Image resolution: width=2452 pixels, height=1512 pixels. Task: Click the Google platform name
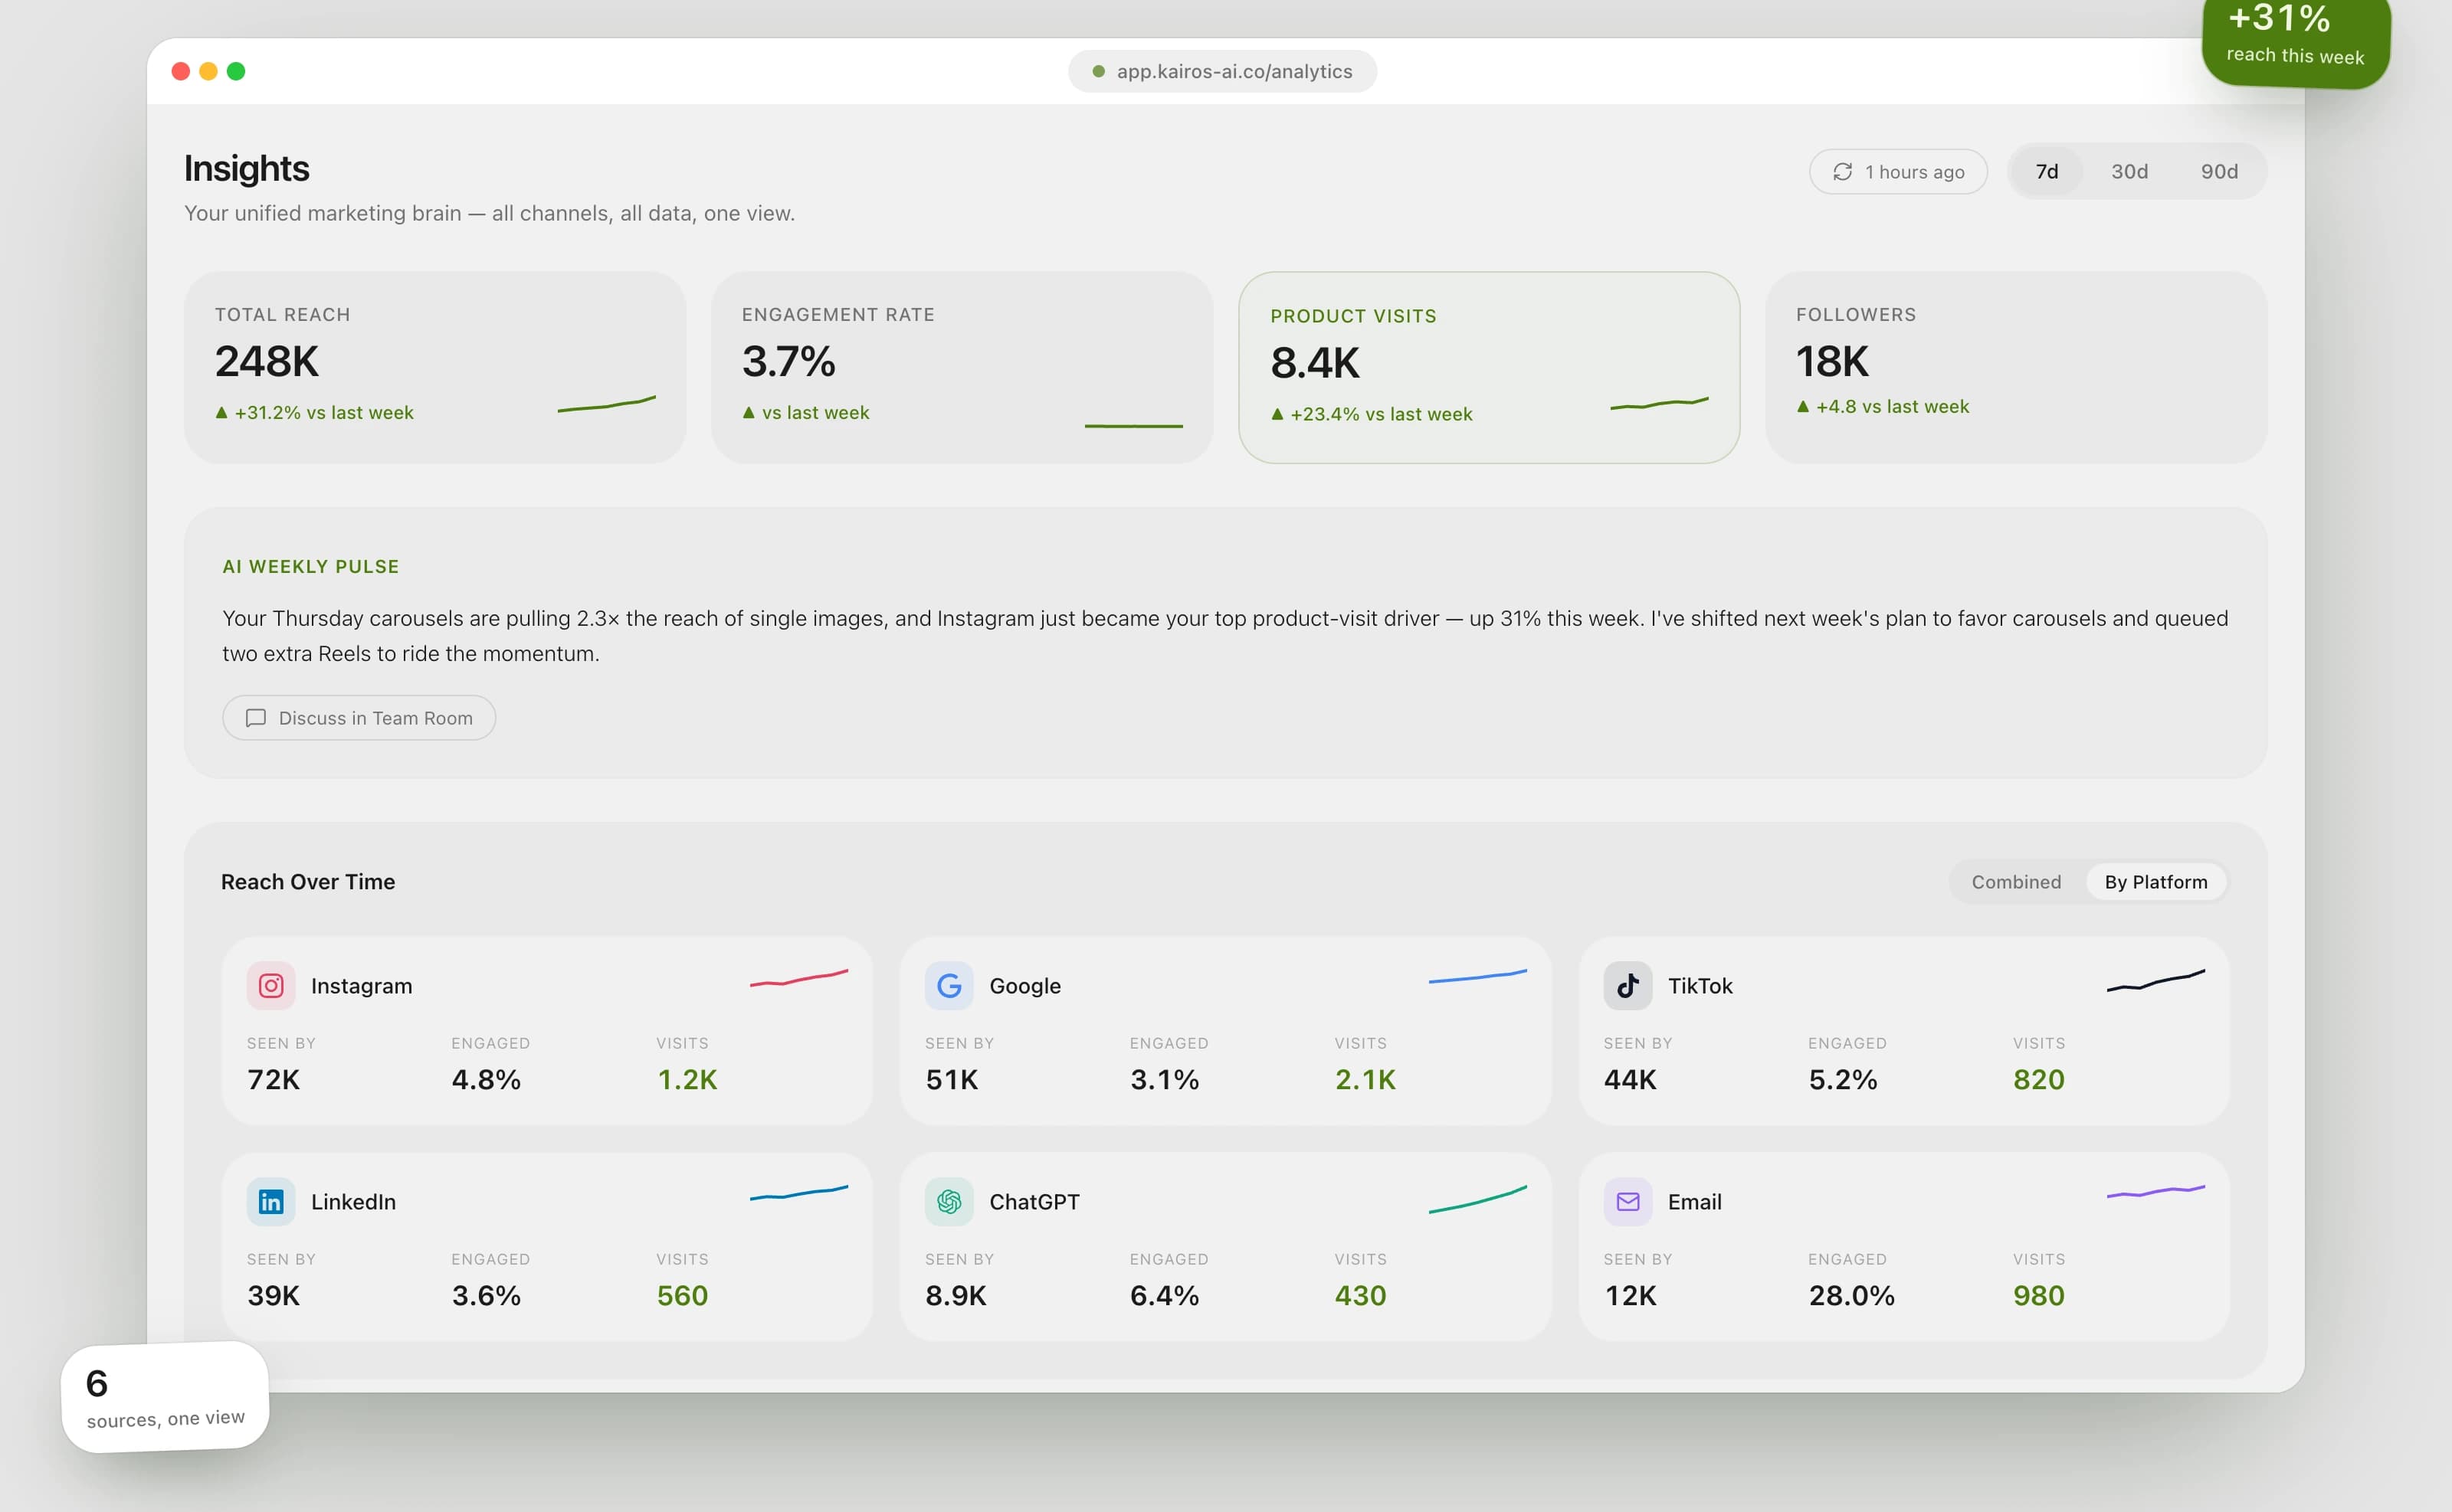(1025, 986)
